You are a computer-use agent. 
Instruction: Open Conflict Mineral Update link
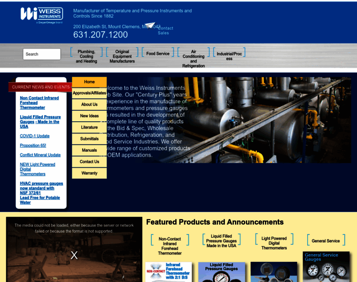pyautogui.click(x=40, y=155)
